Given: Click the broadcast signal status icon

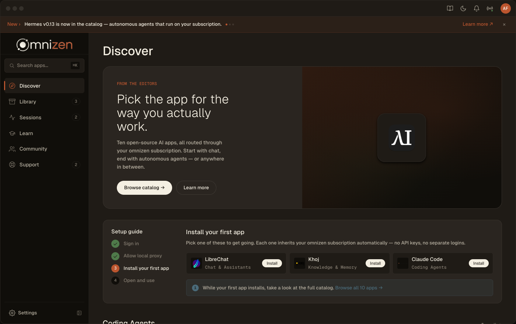Looking at the screenshot, I should click(490, 8).
